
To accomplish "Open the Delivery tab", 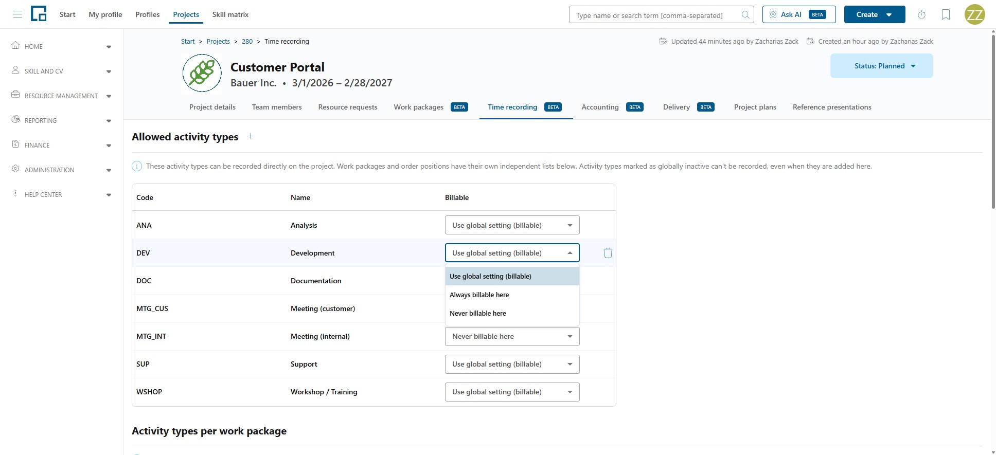I will [x=688, y=107].
